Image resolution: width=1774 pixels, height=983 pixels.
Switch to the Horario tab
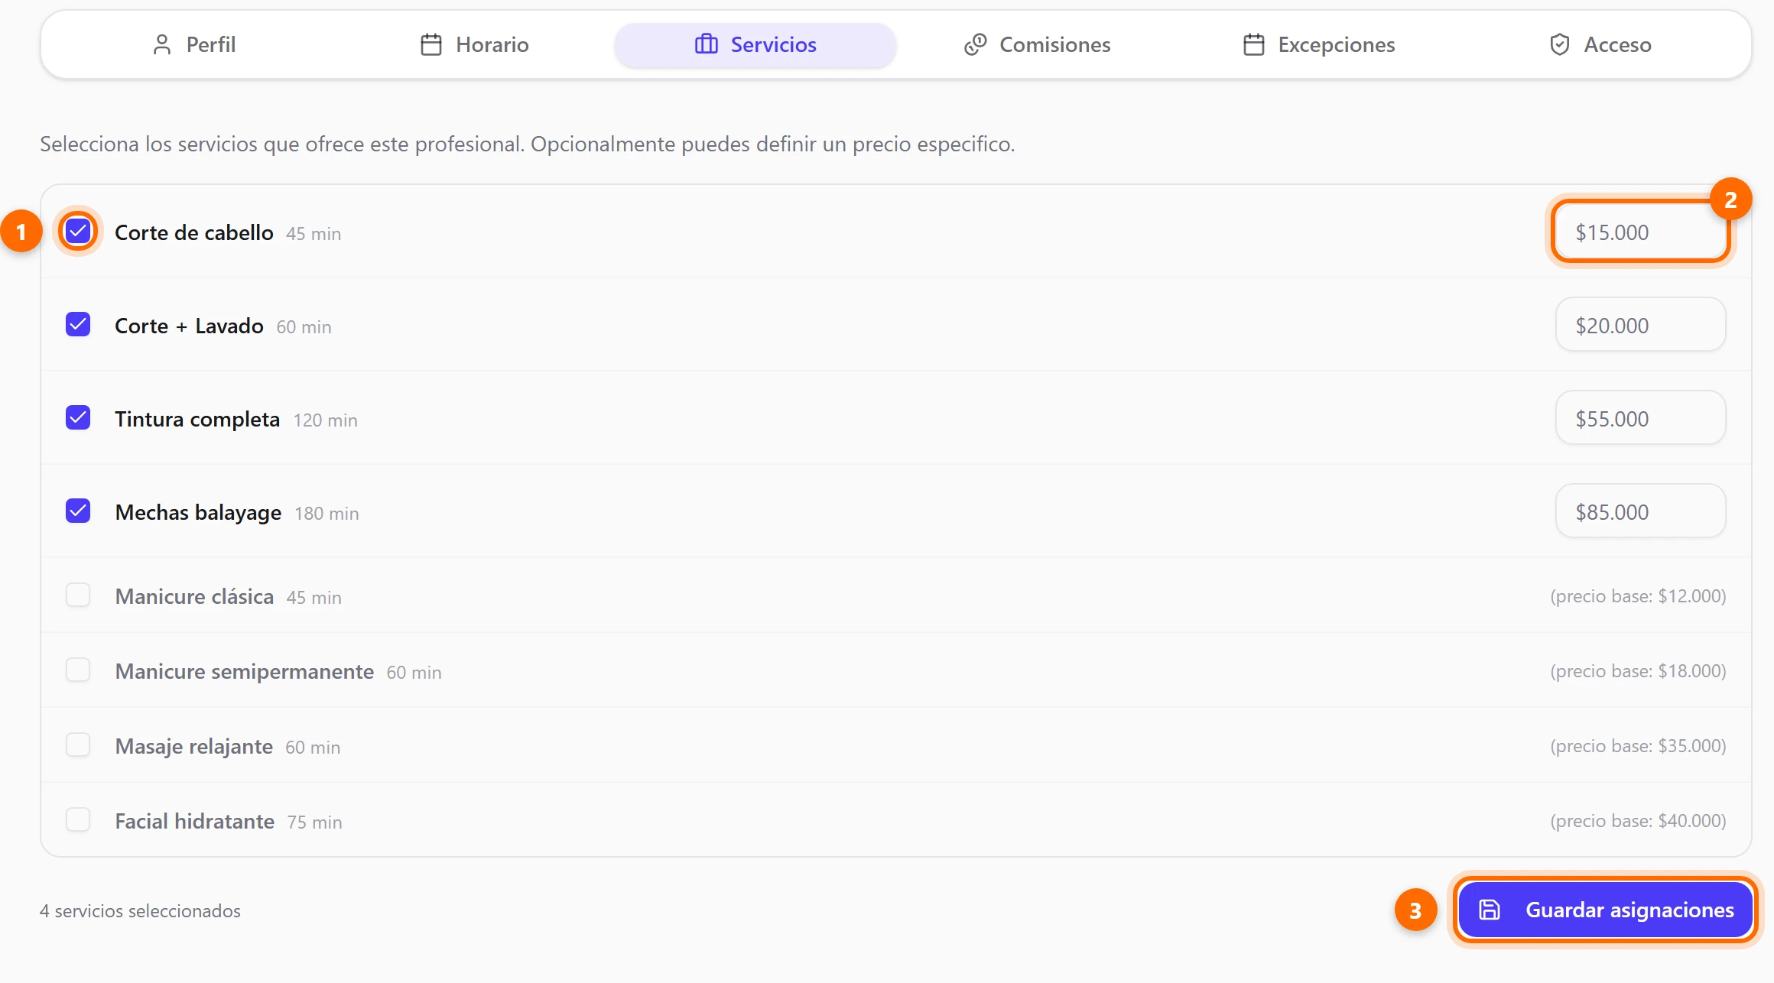(474, 44)
